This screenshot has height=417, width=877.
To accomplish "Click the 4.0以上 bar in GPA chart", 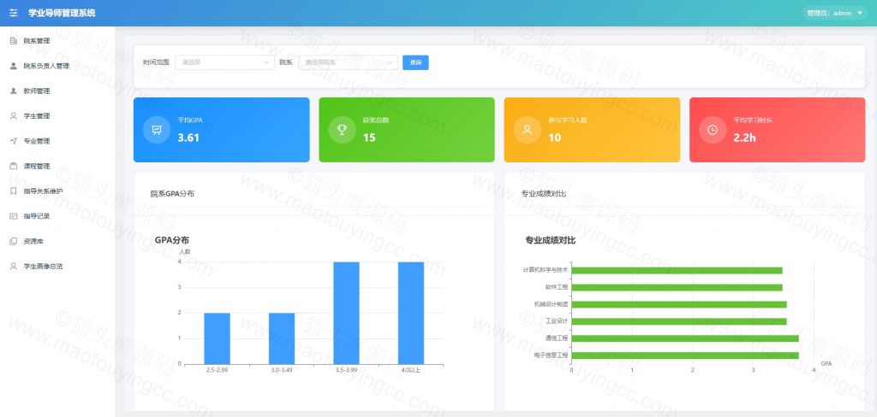I will point(411,313).
